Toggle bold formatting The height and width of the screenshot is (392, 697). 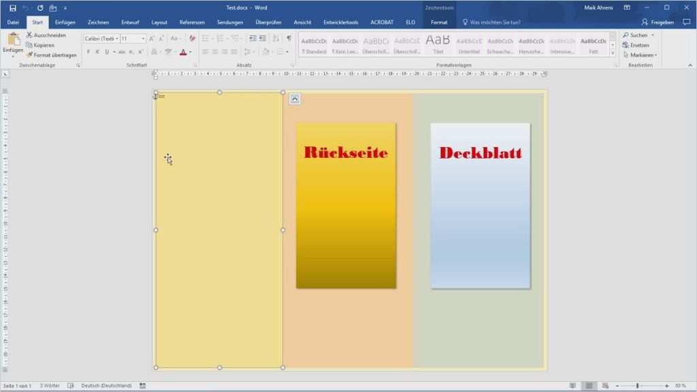click(x=89, y=52)
